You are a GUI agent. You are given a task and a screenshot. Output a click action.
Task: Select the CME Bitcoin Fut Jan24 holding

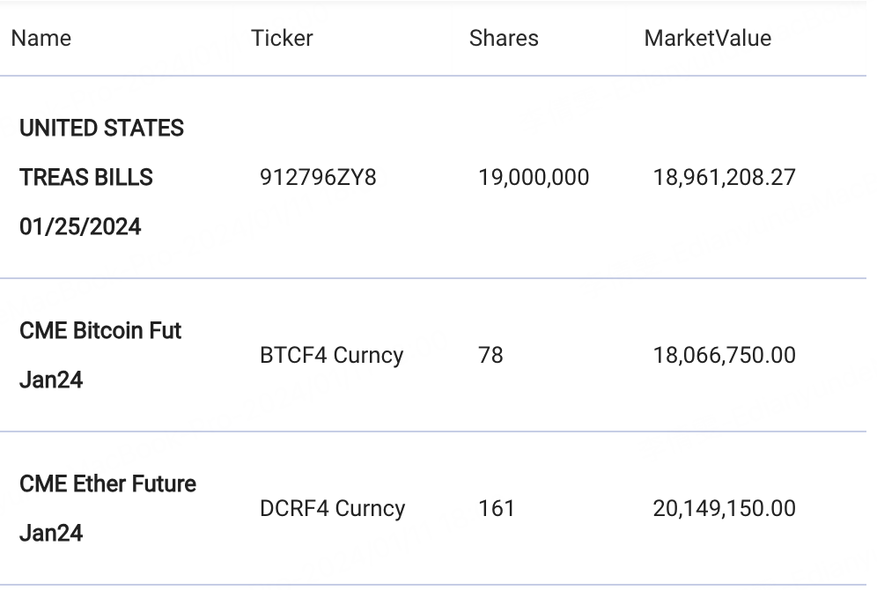tap(100, 355)
